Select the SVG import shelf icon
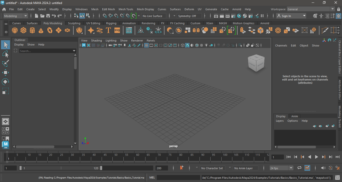 pos(117,30)
